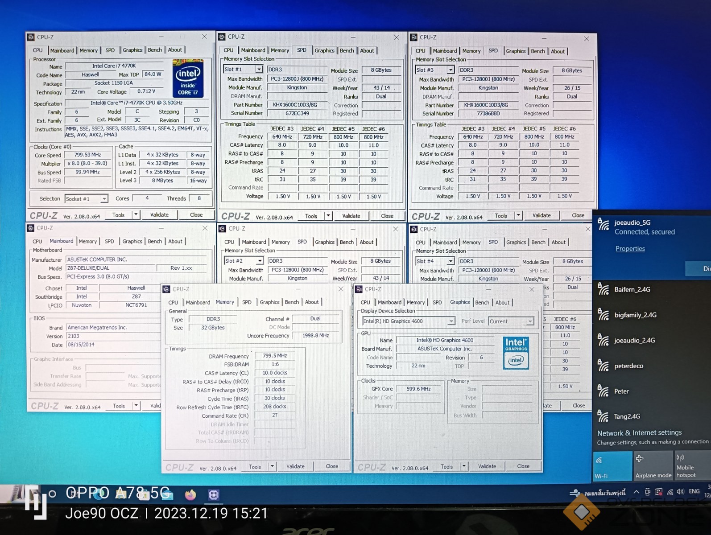Click the Intel Core i7 logo
711x535 pixels.
pos(188,78)
